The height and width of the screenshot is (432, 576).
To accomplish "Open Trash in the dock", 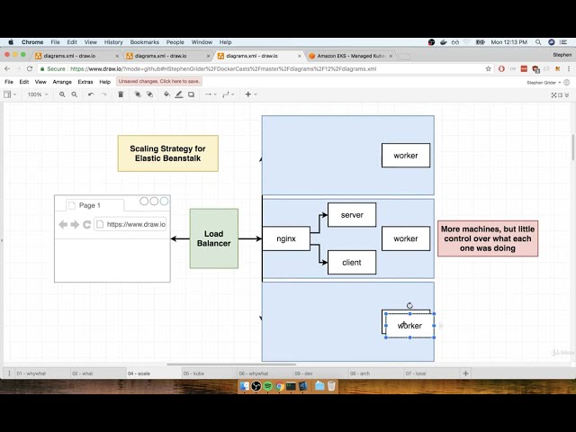I will point(331,386).
